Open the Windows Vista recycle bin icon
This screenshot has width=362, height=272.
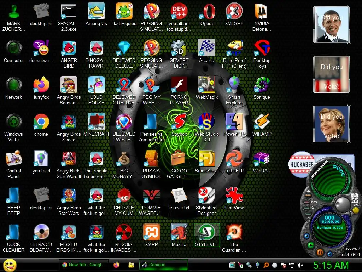pyautogui.click(x=14, y=127)
